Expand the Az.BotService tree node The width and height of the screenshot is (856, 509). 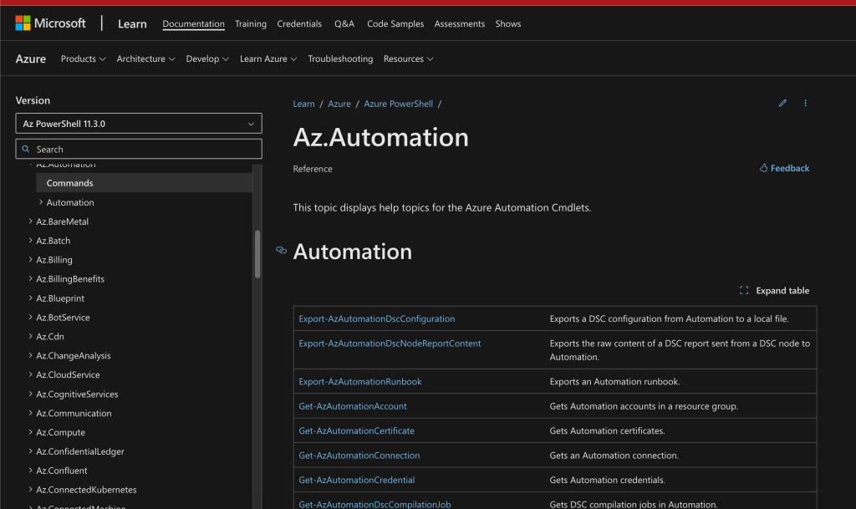pos(31,317)
